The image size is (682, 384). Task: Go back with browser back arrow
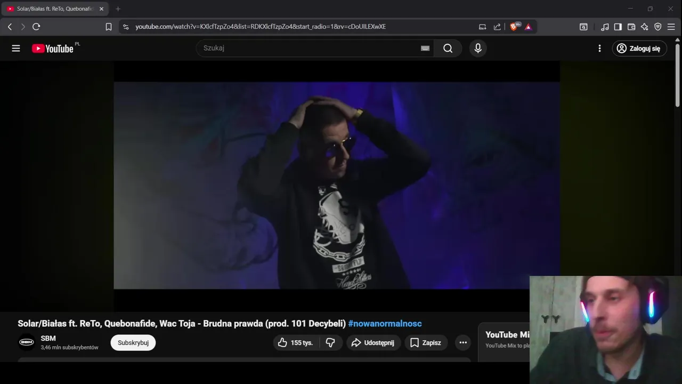(10, 27)
